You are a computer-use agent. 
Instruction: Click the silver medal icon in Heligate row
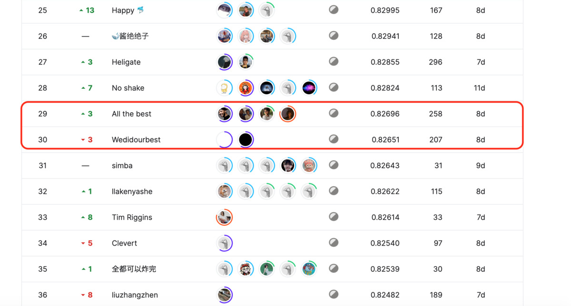coord(334,61)
